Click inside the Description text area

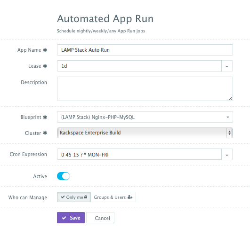click(x=145, y=89)
